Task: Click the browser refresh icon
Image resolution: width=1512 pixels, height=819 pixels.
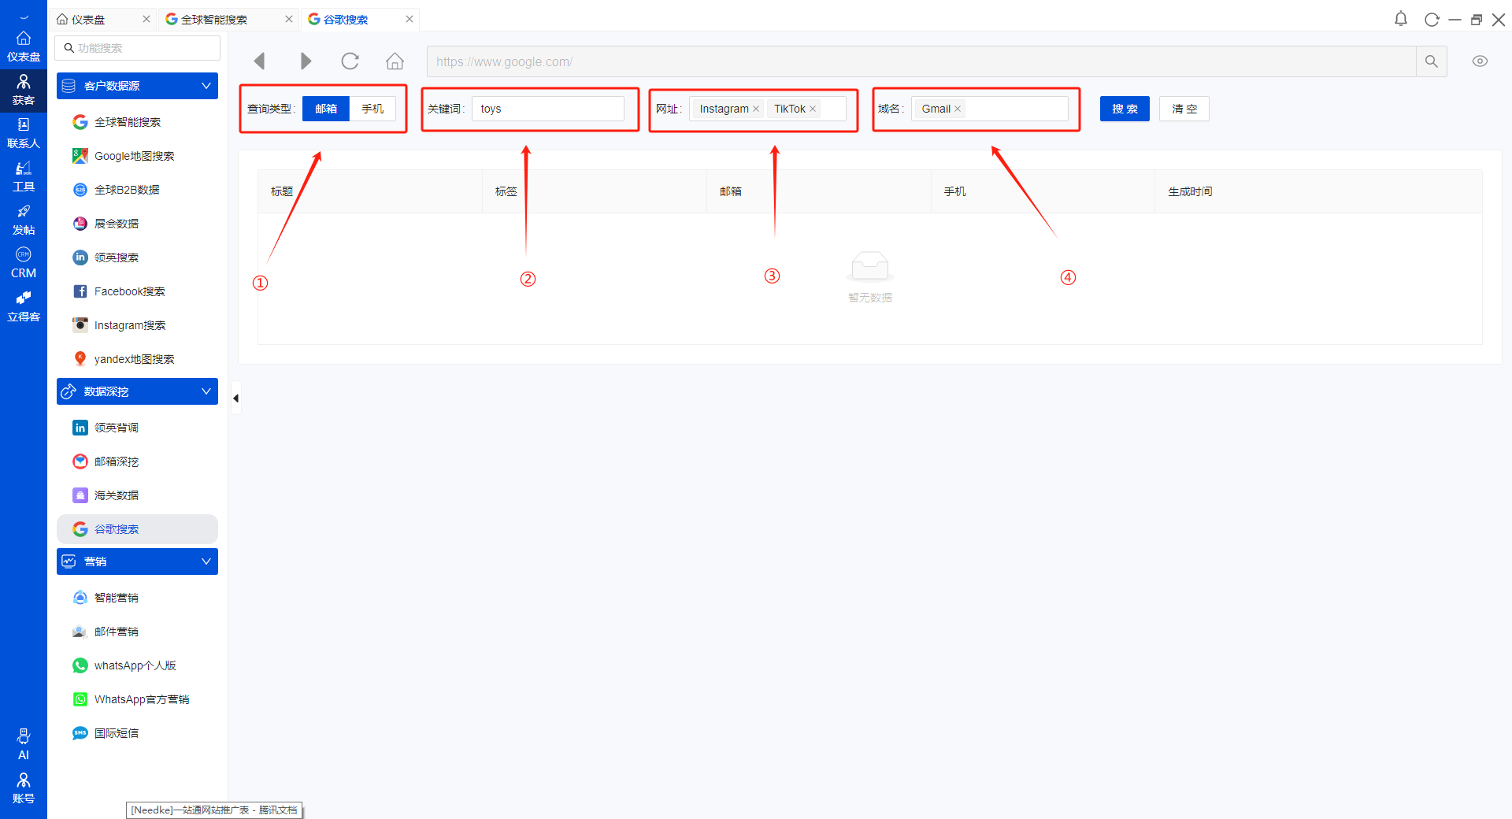Action: click(350, 61)
